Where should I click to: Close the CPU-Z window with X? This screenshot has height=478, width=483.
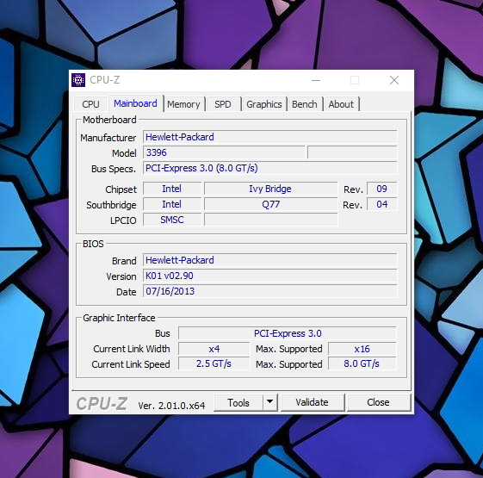click(394, 80)
